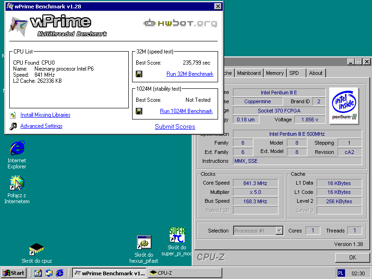Click the Core Speed 841.3 MHz field
Image resolution: width=372 pixels, height=279 pixels.
tap(255, 183)
